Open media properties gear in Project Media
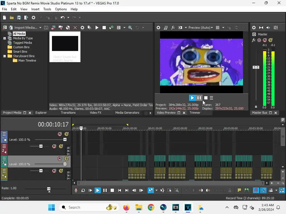 click(x=82, y=28)
